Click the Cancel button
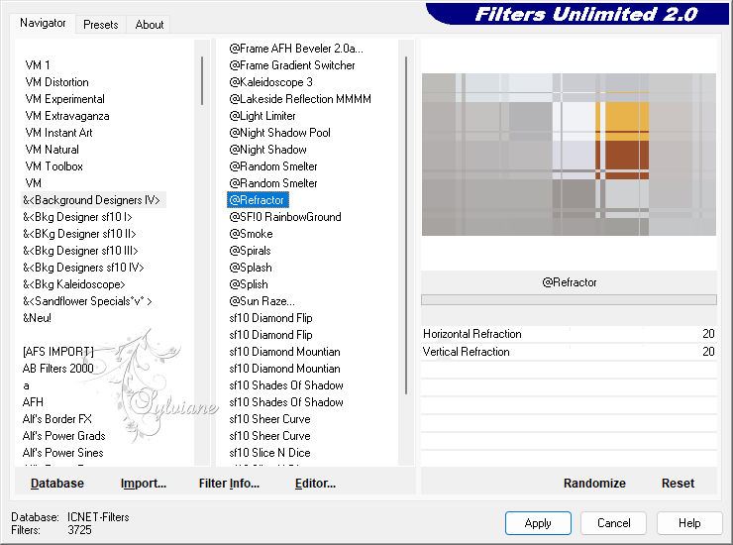733x545 pixels. point(613,523)
